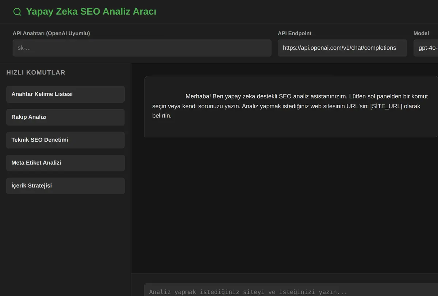The width and height of the screenshot is (438, 296).
Task: Launch the İçerik Stratejisi command
Action: [x=65, y=186]
